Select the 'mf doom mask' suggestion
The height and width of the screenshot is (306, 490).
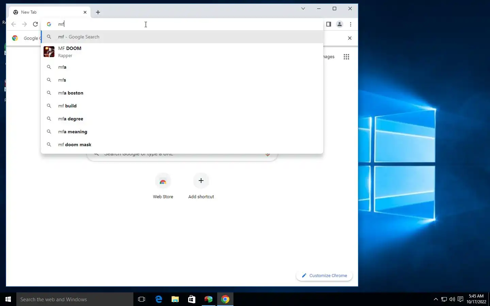182,144
